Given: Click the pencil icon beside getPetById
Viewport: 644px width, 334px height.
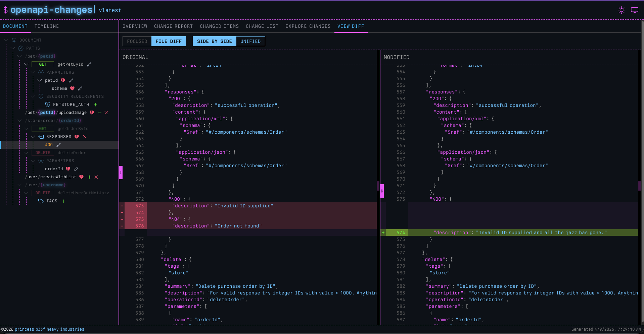Looking at the screenshot, I should coord(89,64).
